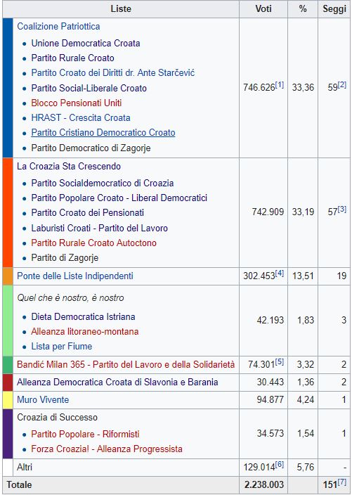Click the yellow color cell of Muro Vivente
Screen dimensions: 352x495
(8, 400)
